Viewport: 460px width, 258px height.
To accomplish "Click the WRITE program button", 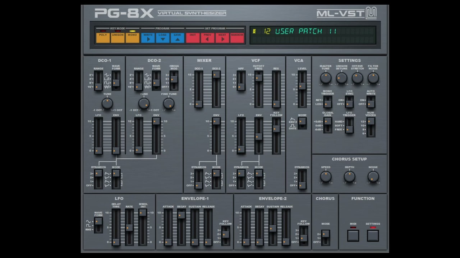I will click(148, 38).
